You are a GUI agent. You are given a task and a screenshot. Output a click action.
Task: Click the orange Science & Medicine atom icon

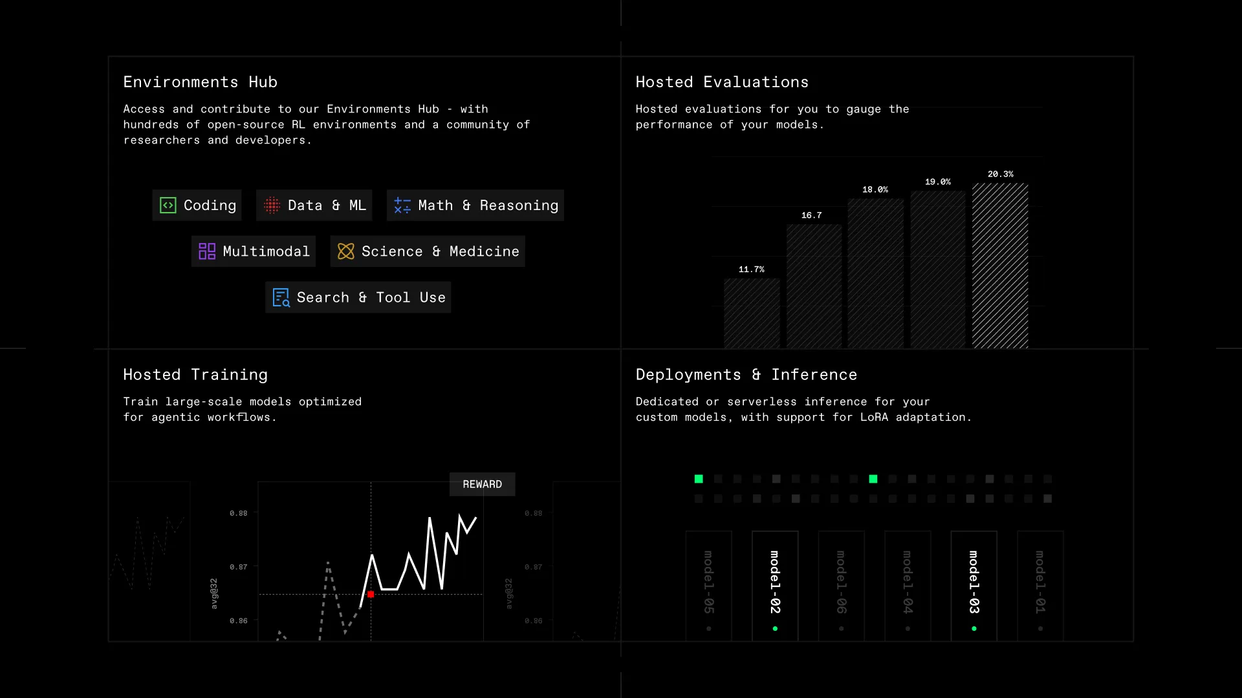[x=346, y=251]
